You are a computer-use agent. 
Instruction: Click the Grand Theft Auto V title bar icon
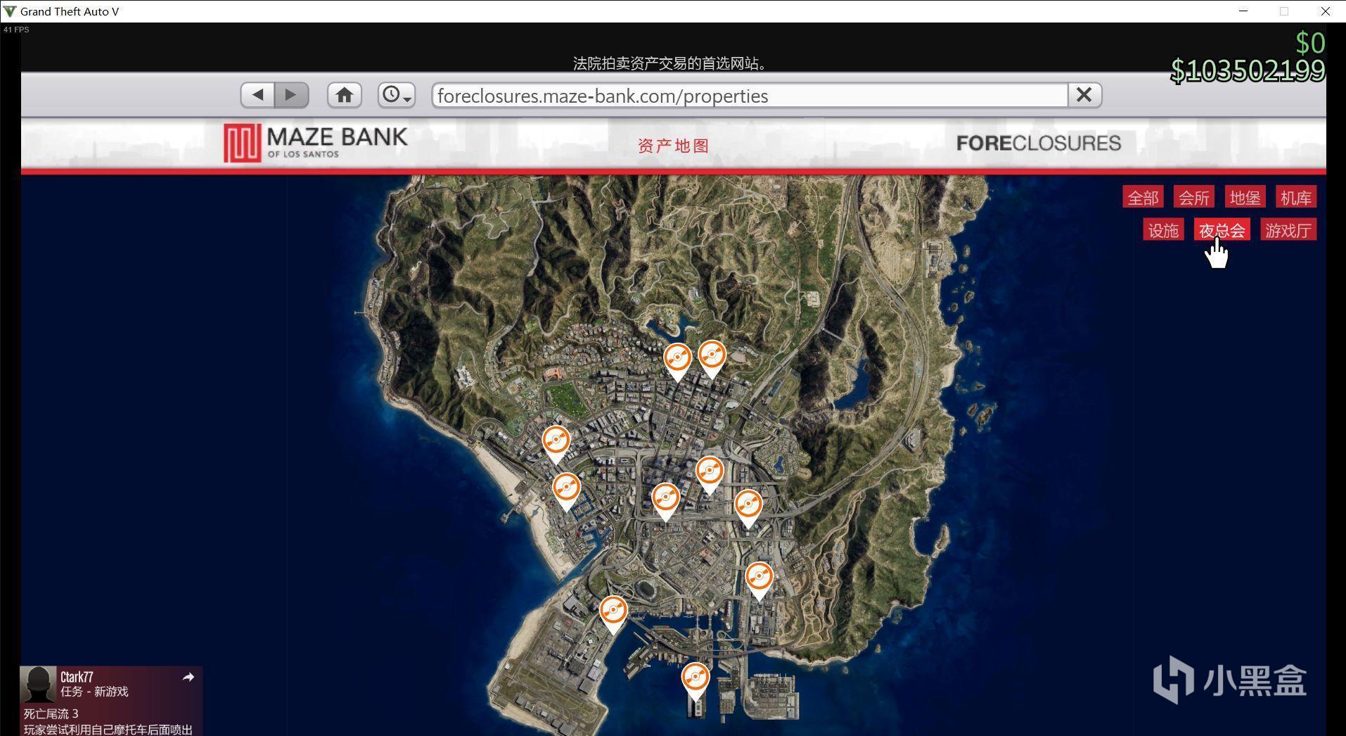pyautogui.click(x=10, y=11)
